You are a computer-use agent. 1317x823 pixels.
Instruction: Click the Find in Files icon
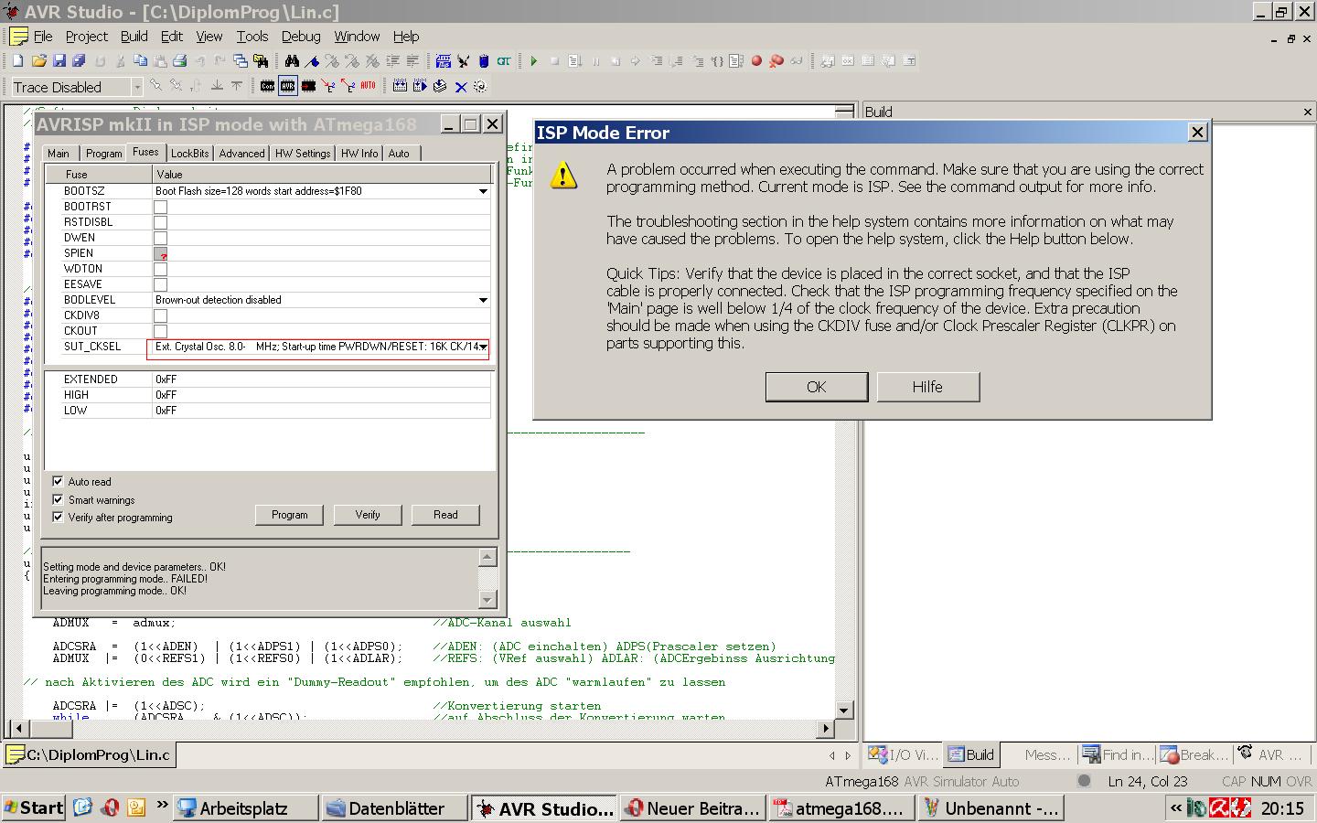point(261,61)
